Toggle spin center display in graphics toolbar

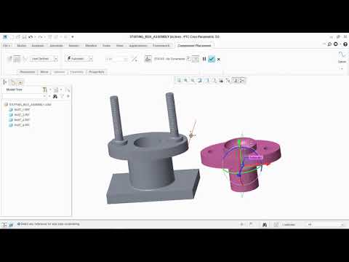point(241,80)
